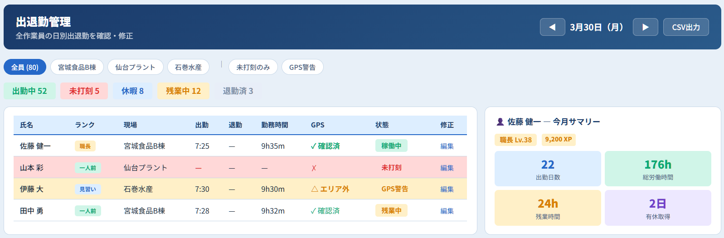Click the △ エリア外 GPS warning

pos(330,189)
